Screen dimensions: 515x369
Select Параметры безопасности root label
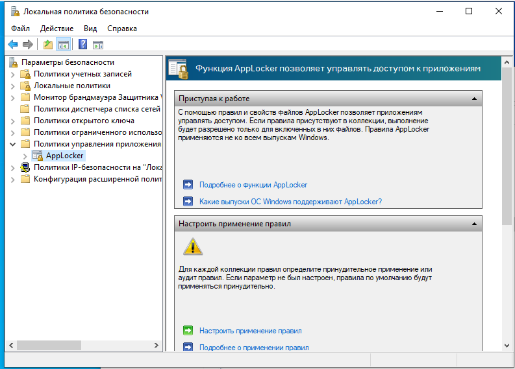(68, 62)
